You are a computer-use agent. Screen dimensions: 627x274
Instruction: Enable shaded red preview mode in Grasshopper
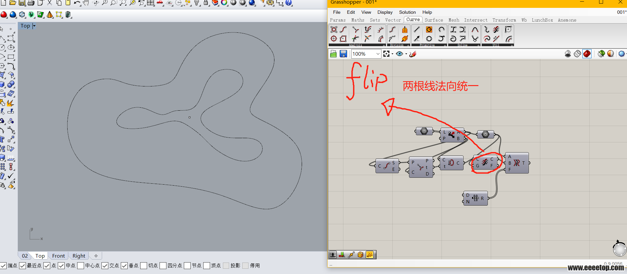point(587,54)
